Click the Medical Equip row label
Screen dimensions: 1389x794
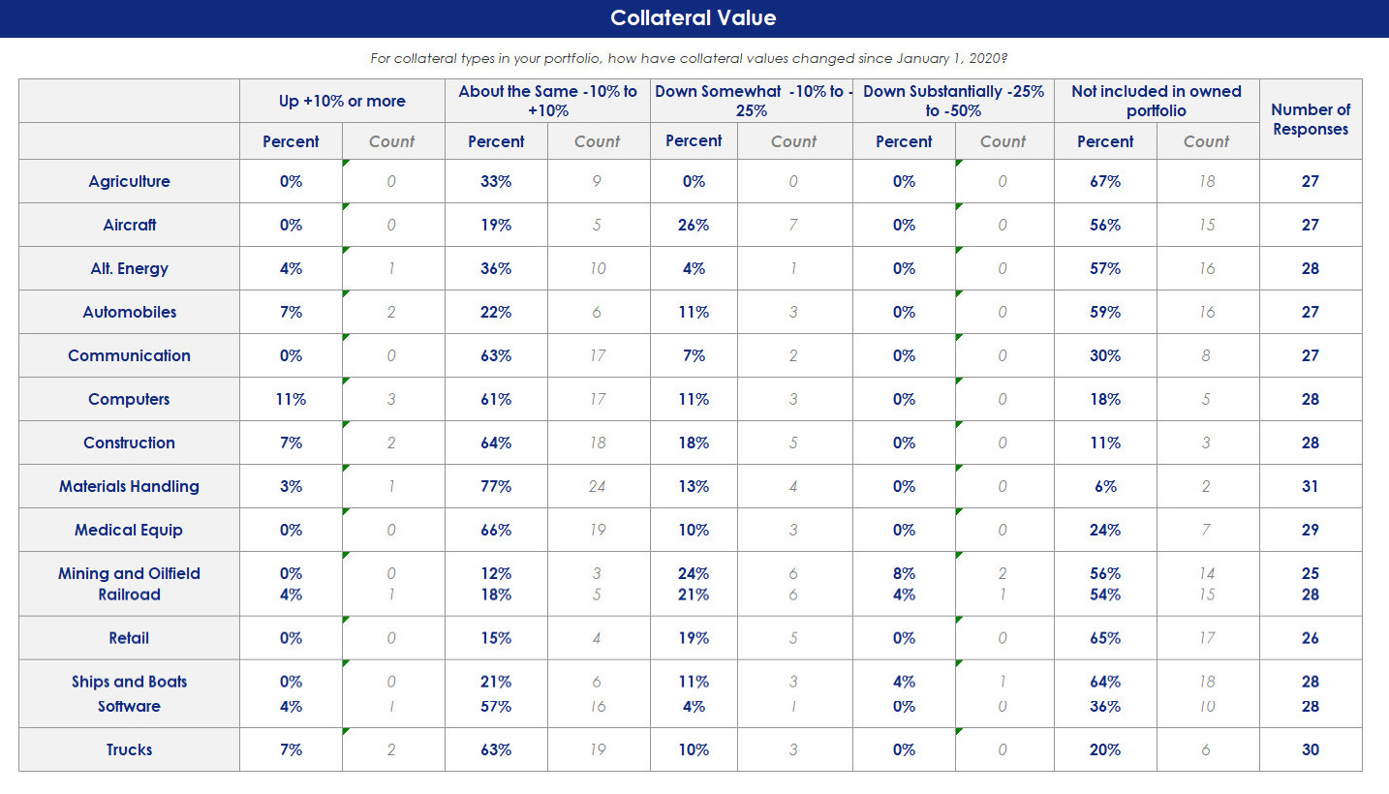129,530
